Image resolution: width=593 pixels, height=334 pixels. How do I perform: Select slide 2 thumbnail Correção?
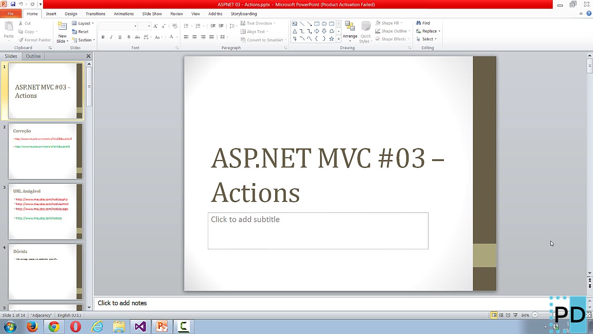[x=45, y=151]
